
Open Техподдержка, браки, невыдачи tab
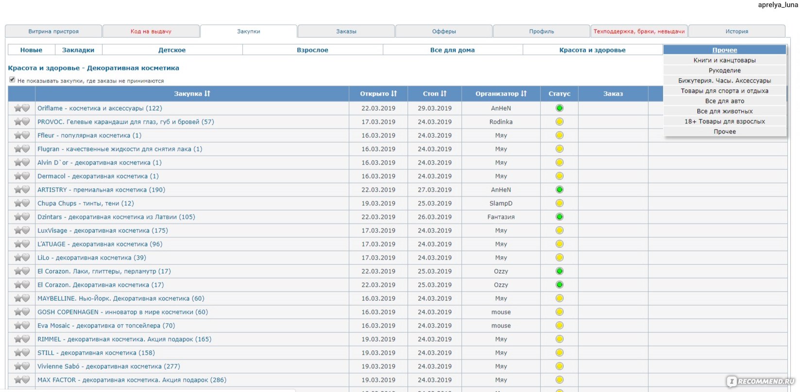click(x=639, y=32)
